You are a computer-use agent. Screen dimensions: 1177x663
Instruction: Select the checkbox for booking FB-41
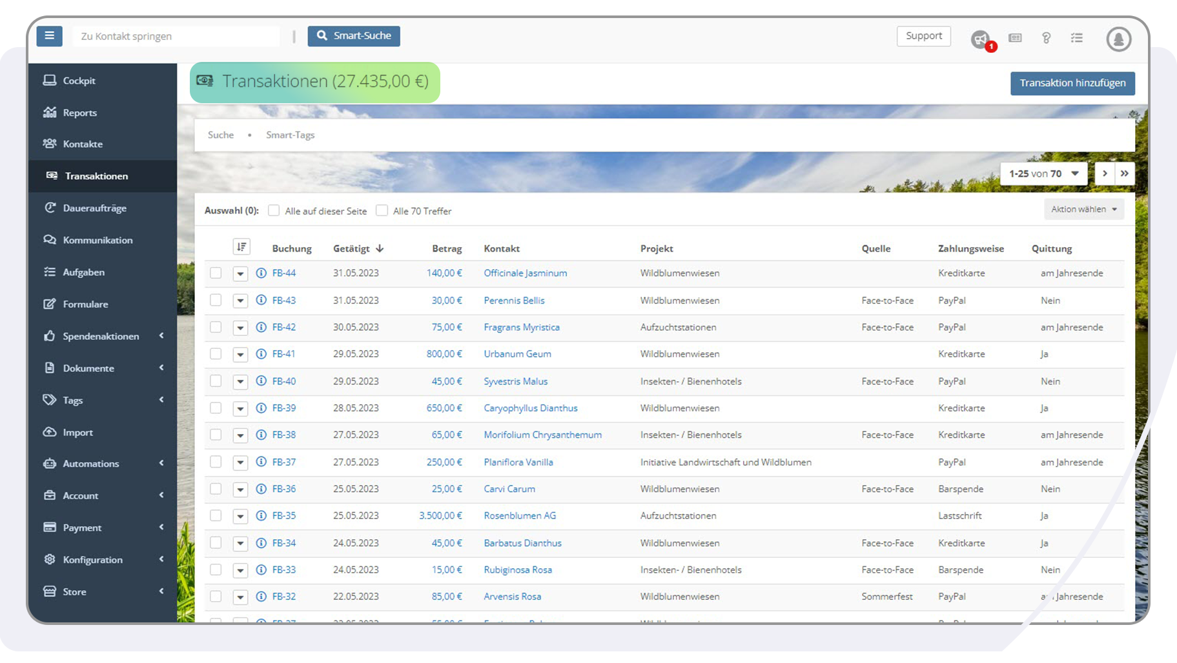216,354
